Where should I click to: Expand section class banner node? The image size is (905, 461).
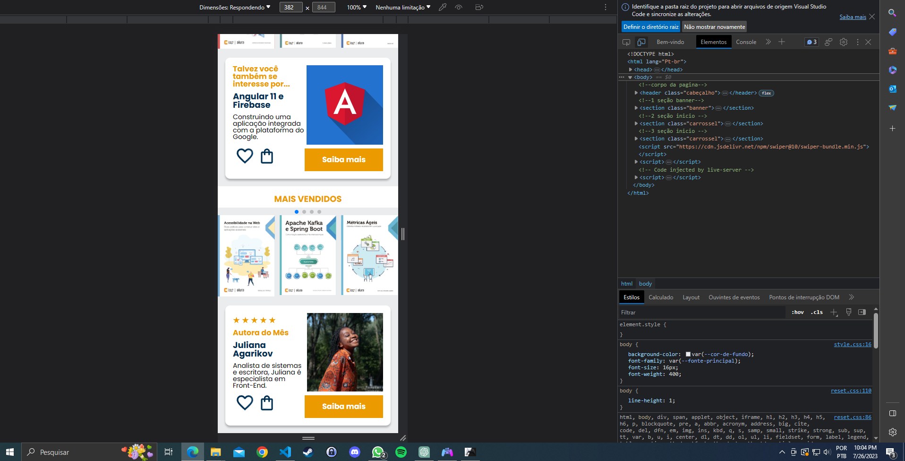(636, 108)
